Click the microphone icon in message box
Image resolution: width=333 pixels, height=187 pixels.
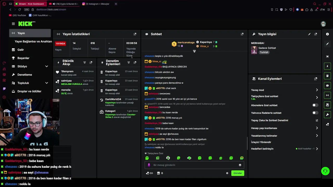(x=149, y=165)
